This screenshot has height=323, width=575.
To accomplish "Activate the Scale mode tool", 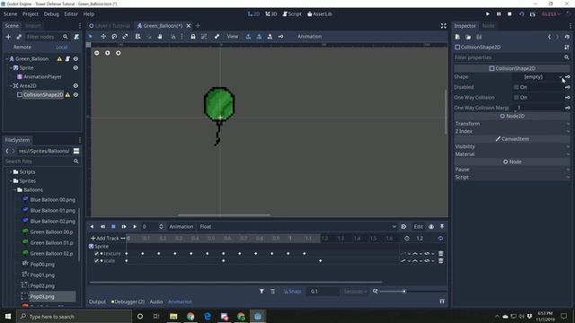I will 125,36.
